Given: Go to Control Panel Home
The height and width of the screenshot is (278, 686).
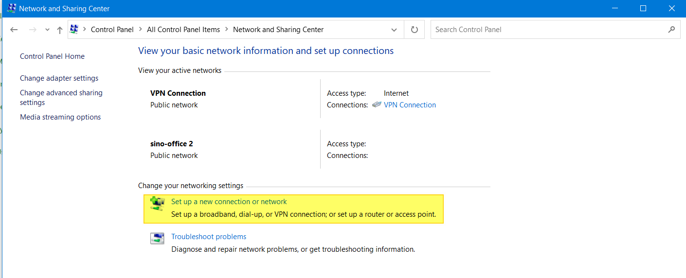Looking at the screenshot, I should coord(52,56).
